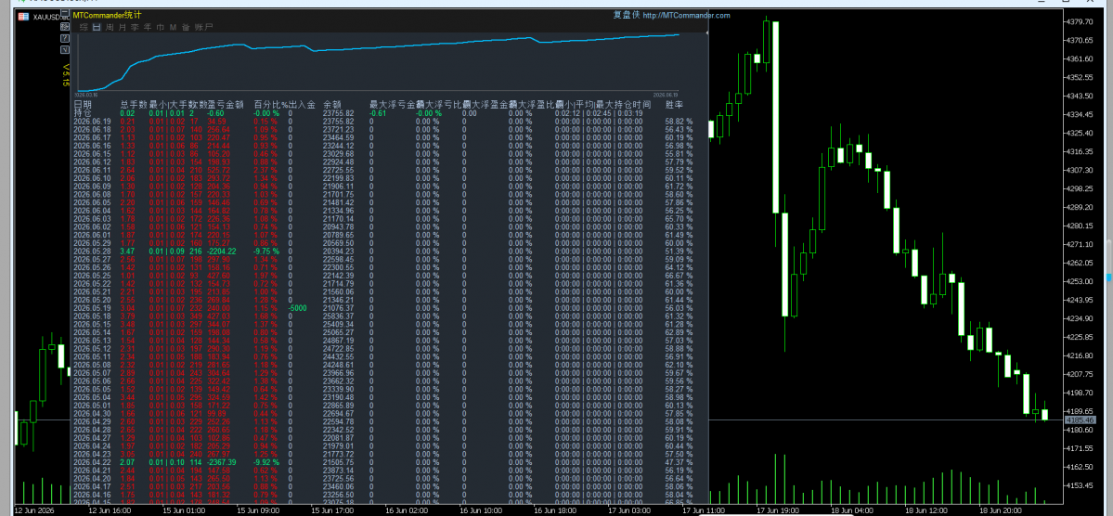Switch to the 综 summary tab
This screenshot has width=1113, height=516.
pyautogui.click(x=84, y=27)
